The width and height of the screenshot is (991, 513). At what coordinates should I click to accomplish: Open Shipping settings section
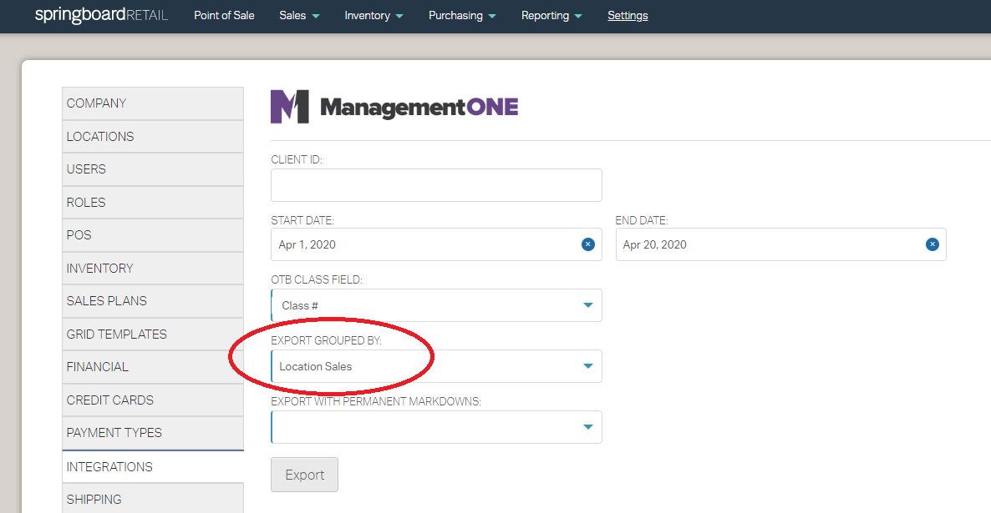pyautogui.click(x=152, y=499)
